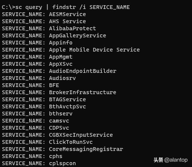Click the BrokerInfrastructure text
Screen dimensions: 192x167
[82, 92]
